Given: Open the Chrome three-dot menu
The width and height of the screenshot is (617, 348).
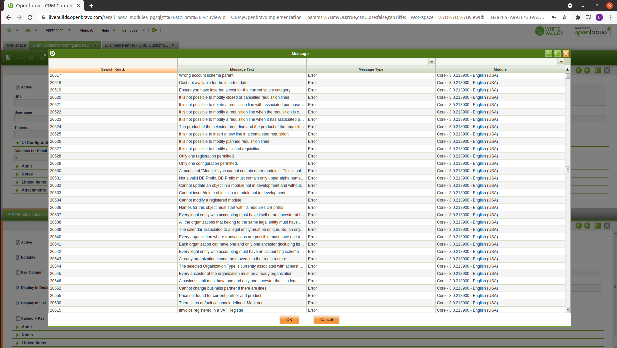Looking at the screenshot, I should 610,17.
